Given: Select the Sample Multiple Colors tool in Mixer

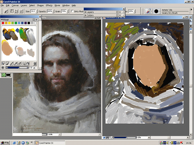Looking at the screenshot, I should pyautogui.click(x=19, y=63).
